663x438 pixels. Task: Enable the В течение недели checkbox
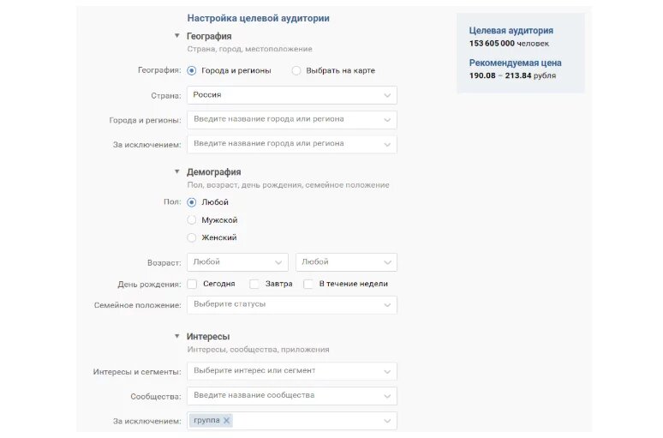coord(308,284)
